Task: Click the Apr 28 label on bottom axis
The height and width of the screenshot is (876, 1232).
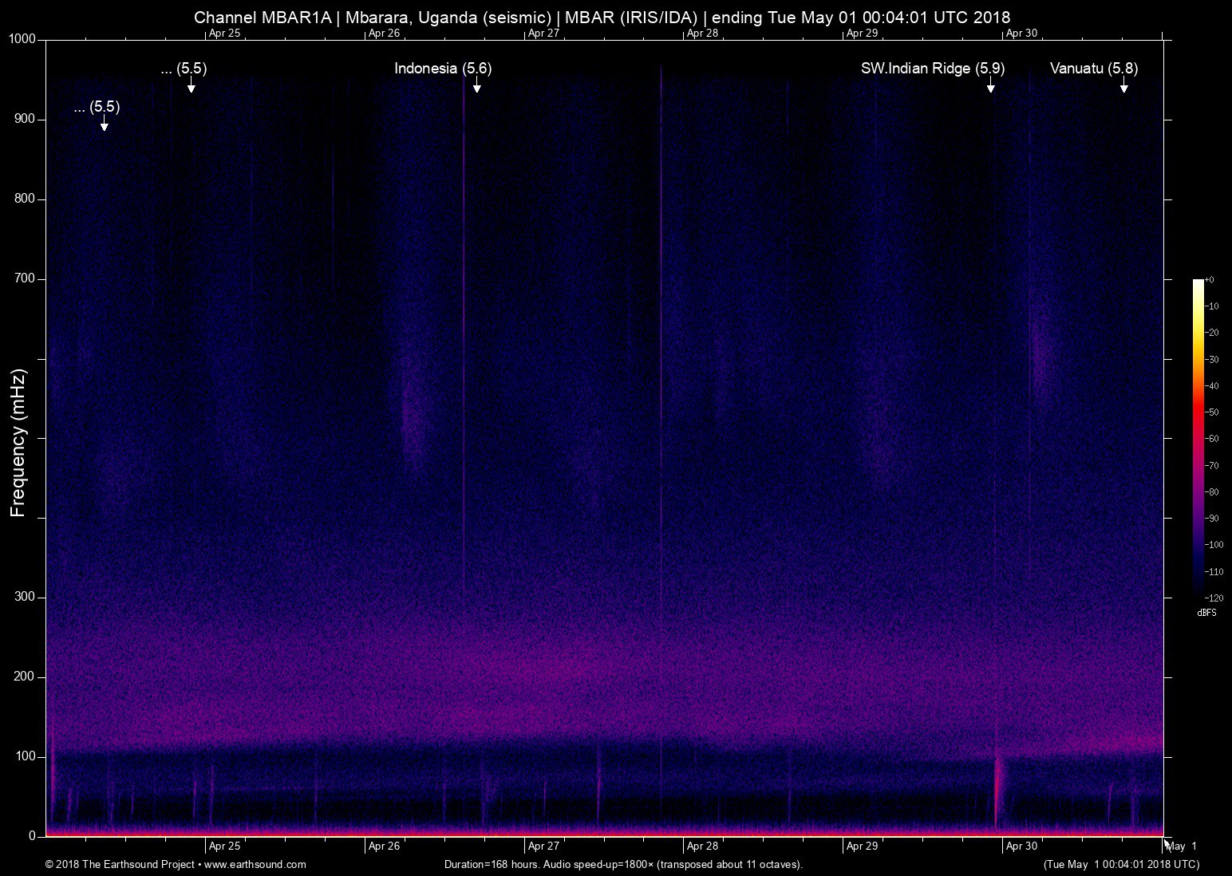Action: (702, 846)
